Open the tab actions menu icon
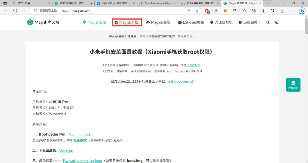Screen dimensions: 308x163 pos(5,3)
